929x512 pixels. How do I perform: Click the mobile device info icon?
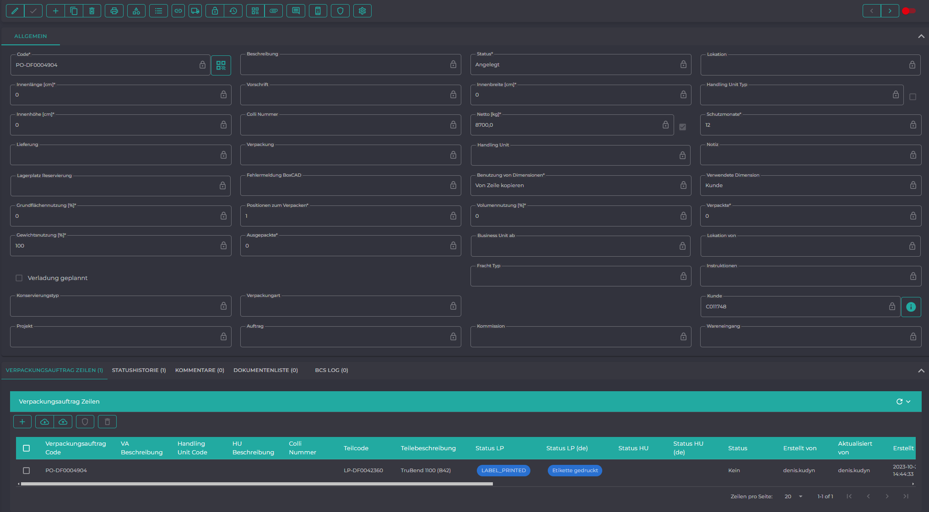pos(318,11)
